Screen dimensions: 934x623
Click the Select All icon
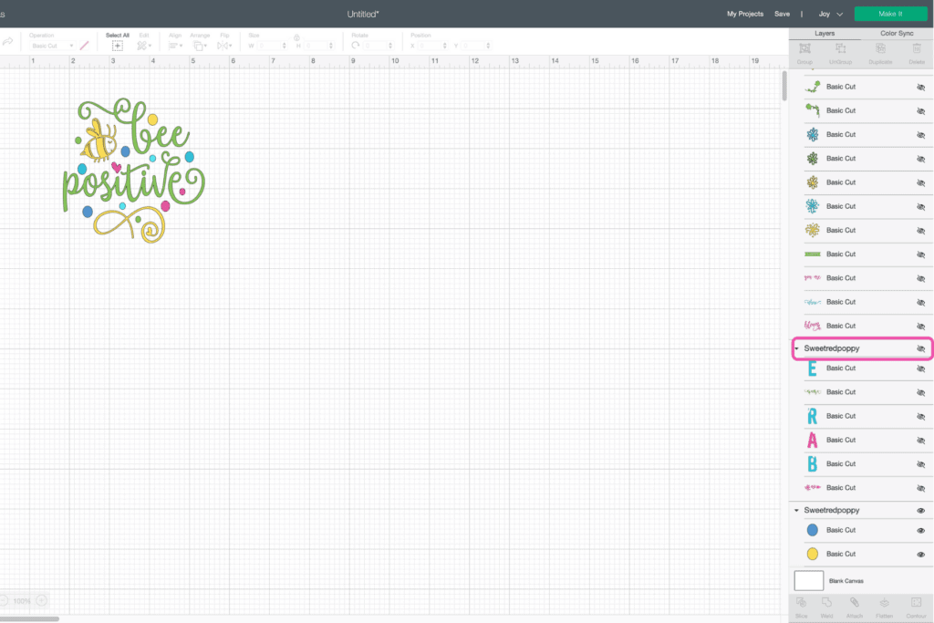pos(118,46)
